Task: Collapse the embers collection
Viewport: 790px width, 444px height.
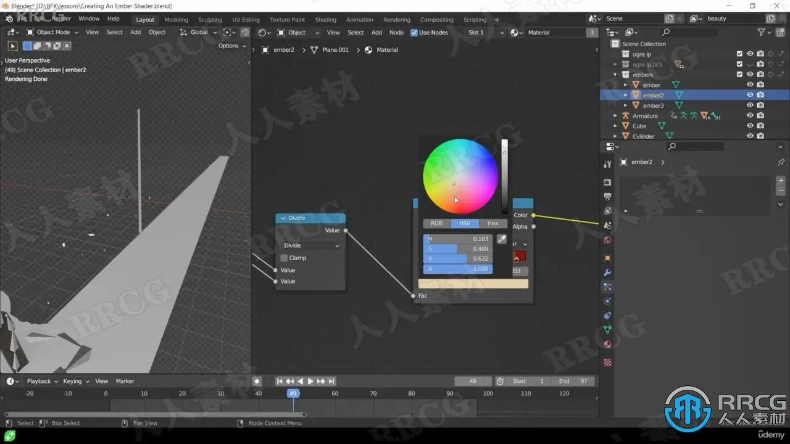Action: click(x=615, y=75)
